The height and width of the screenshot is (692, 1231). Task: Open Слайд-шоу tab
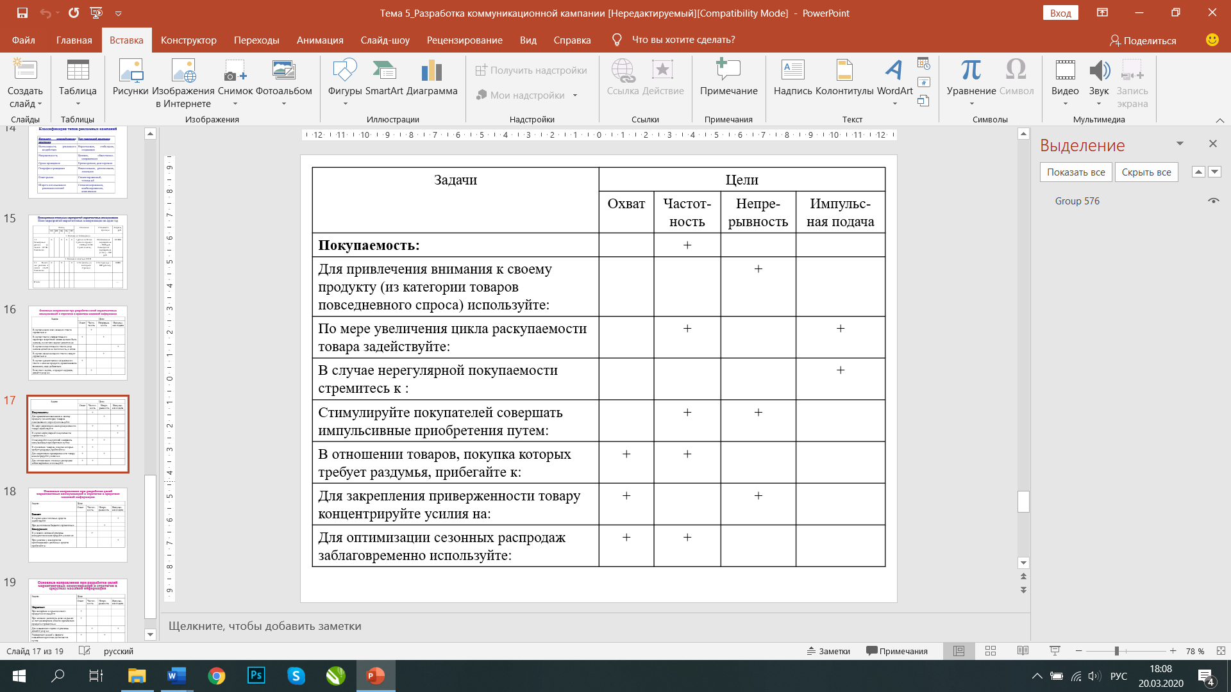[x=385, y=40]
